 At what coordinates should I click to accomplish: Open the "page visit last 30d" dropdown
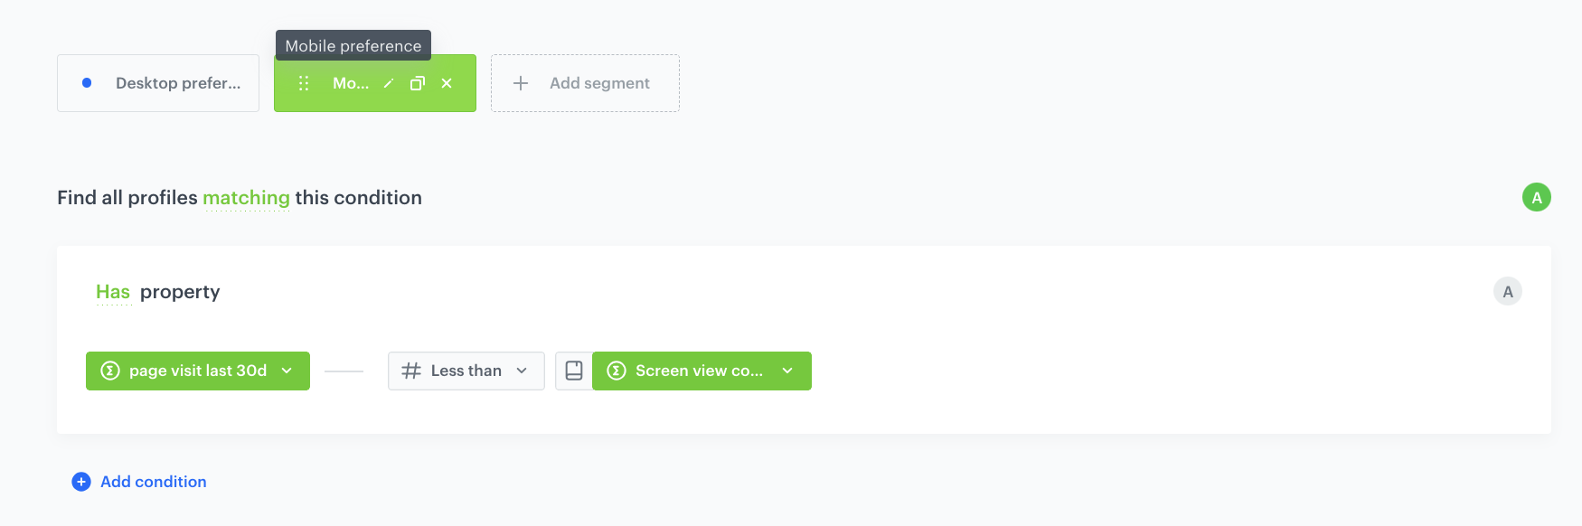point(198,371)
